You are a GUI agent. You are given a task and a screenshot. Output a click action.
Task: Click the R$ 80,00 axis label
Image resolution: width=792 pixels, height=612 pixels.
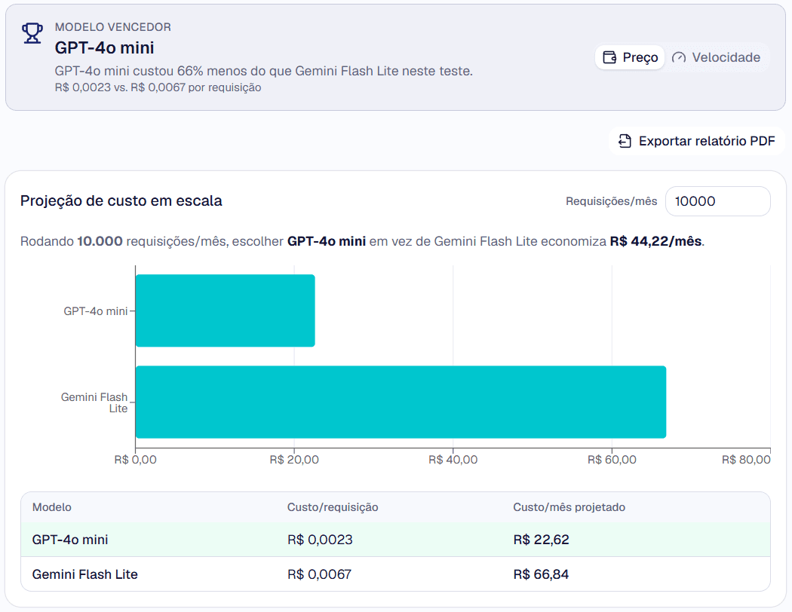(746, 460)
